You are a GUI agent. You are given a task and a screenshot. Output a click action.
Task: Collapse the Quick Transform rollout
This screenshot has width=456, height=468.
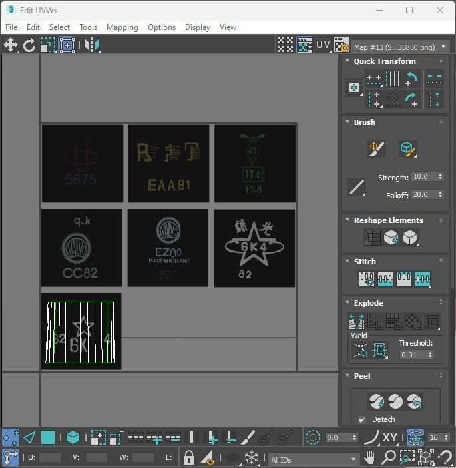point(347,61)
